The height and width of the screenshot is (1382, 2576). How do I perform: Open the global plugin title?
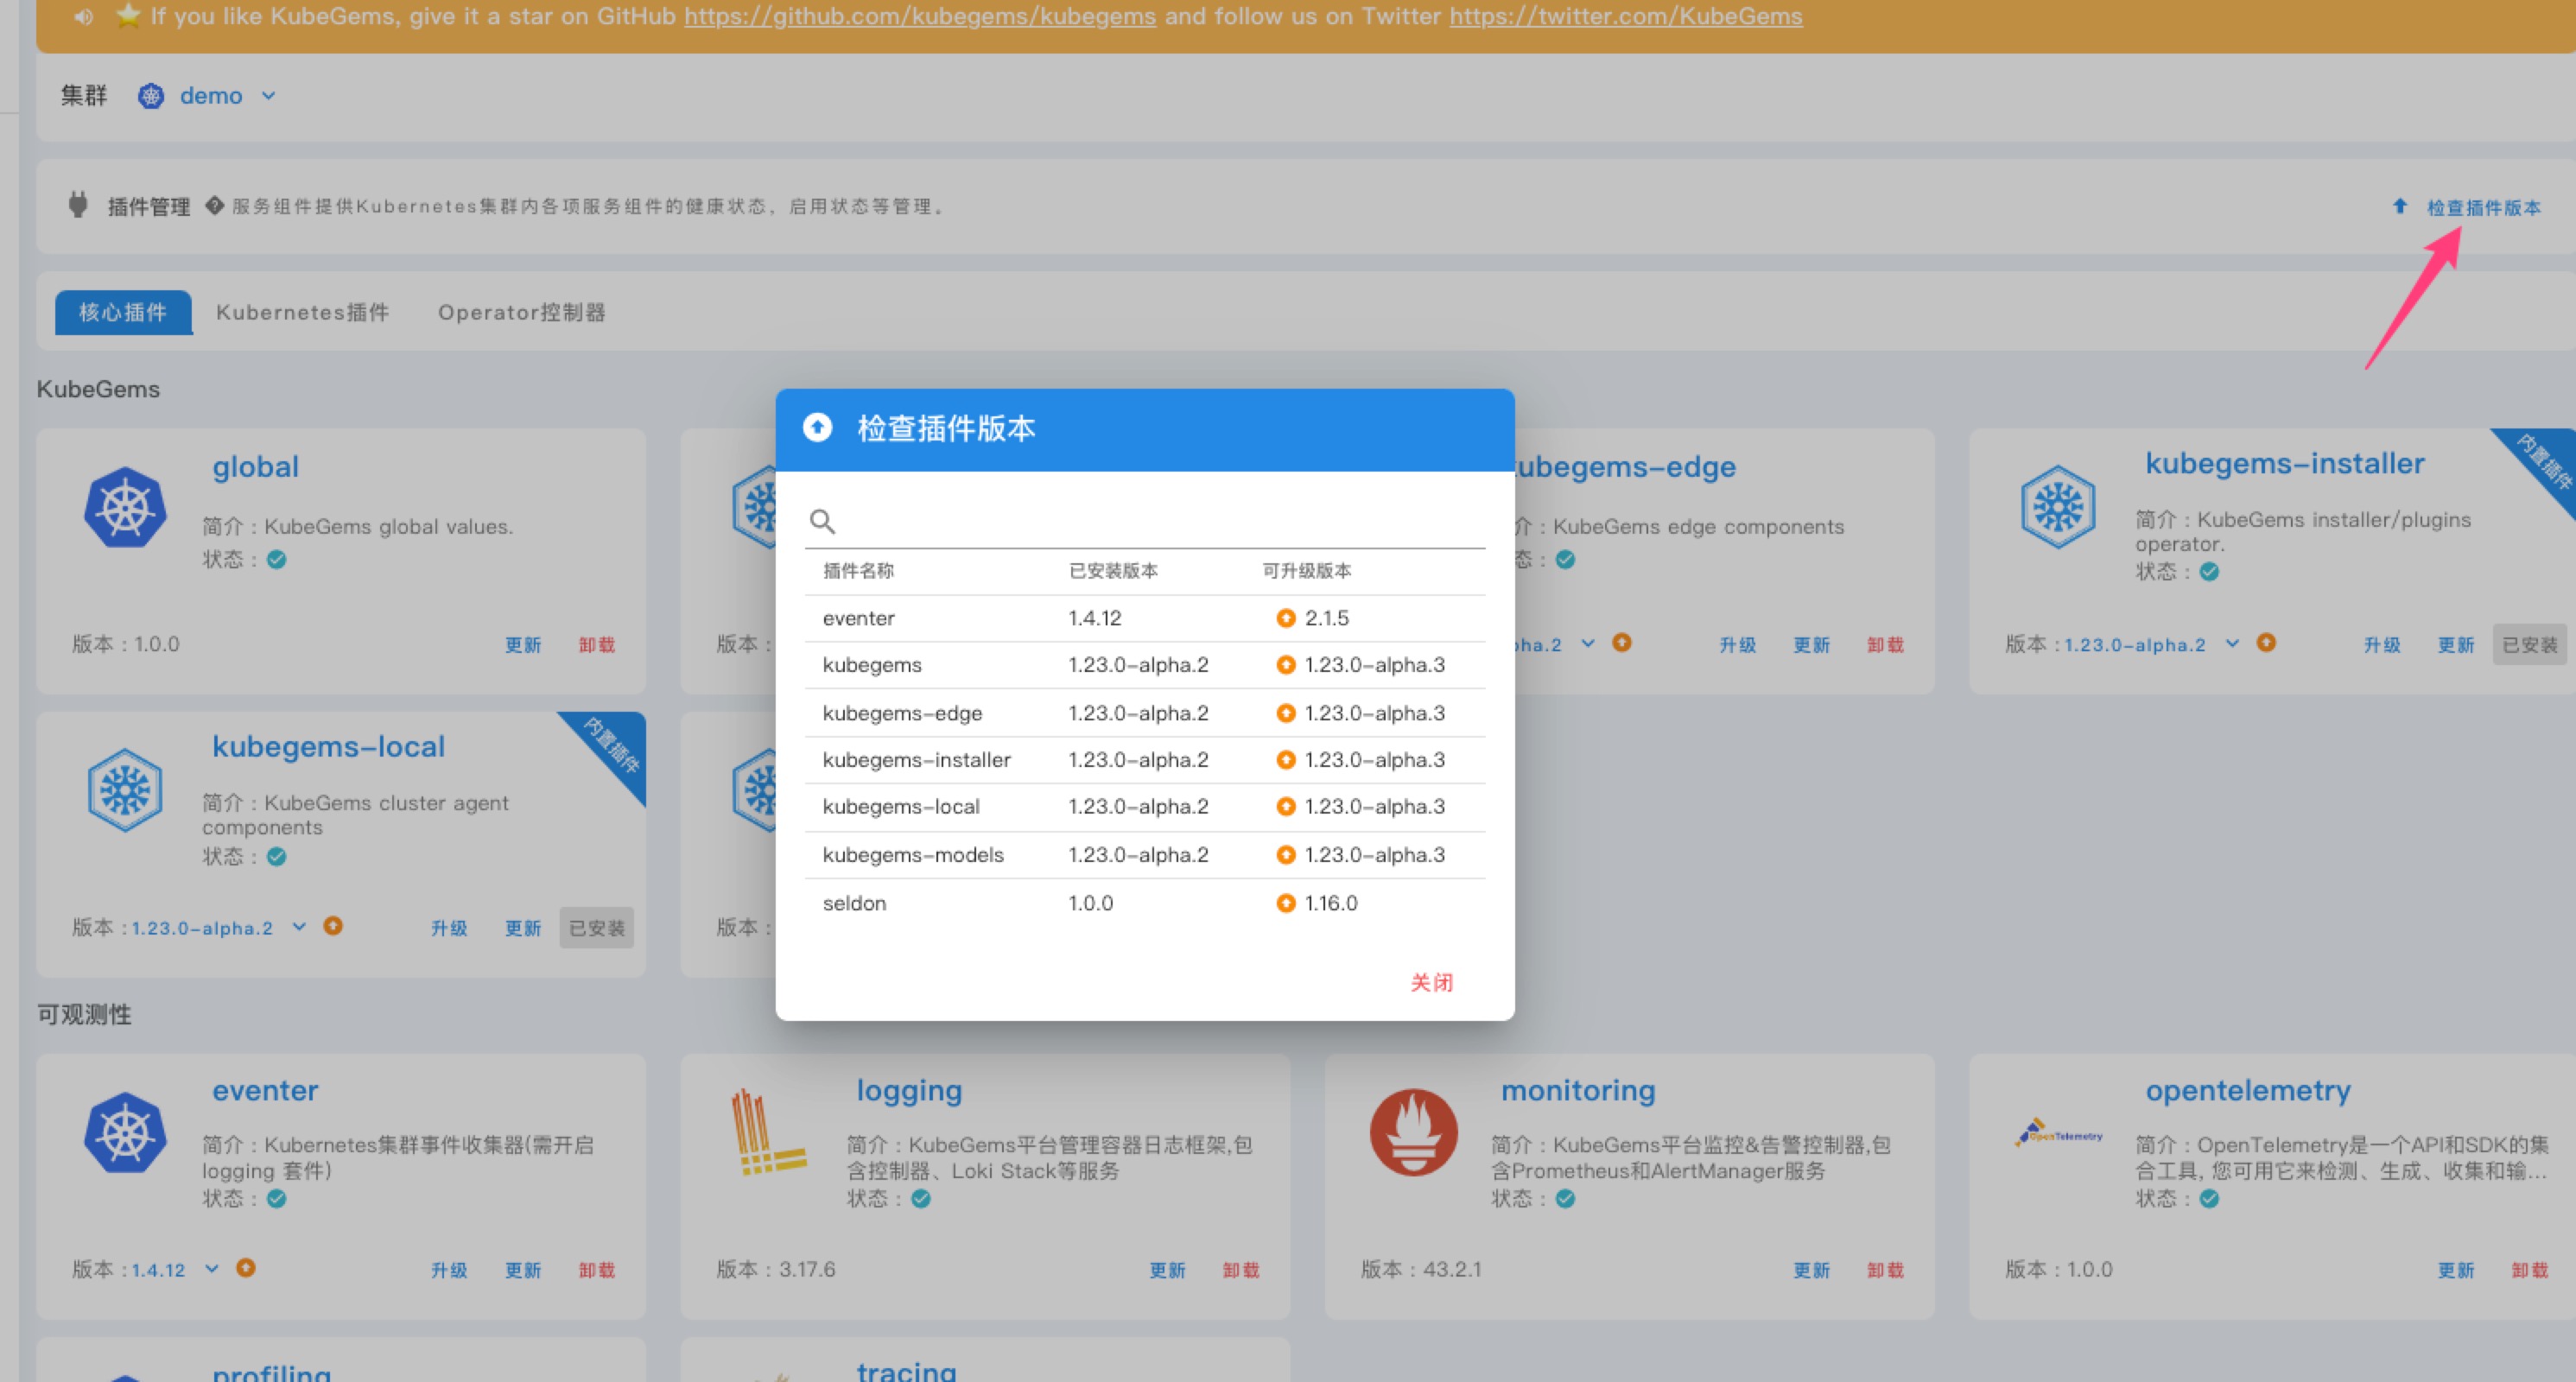coord(255,467)
